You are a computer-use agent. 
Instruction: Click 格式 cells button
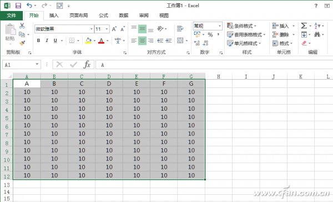282,43
